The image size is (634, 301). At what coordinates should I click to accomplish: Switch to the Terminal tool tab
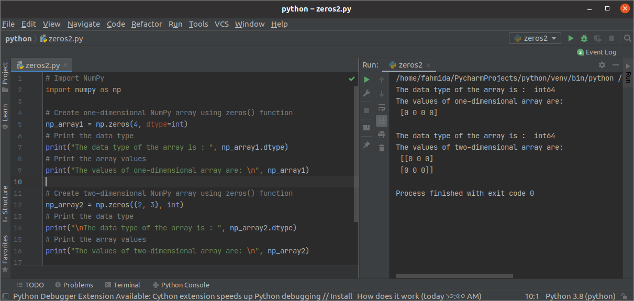[123, 285]
